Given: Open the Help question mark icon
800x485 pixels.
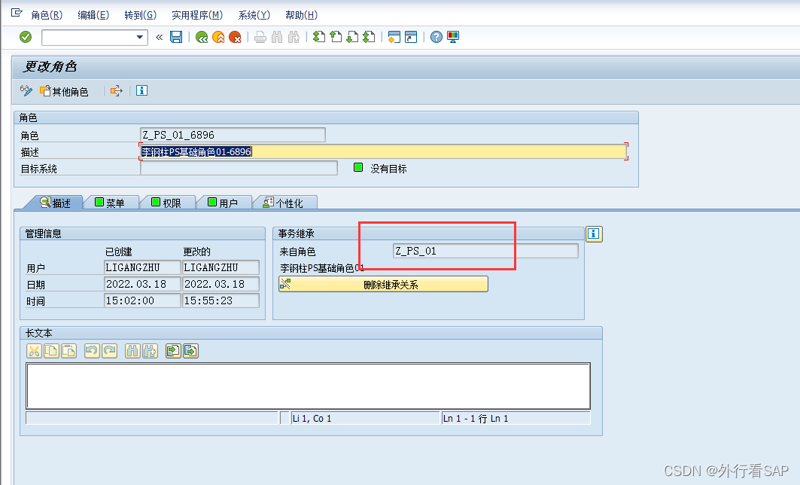Looking at the screenshot, I should tap(437, 37).
